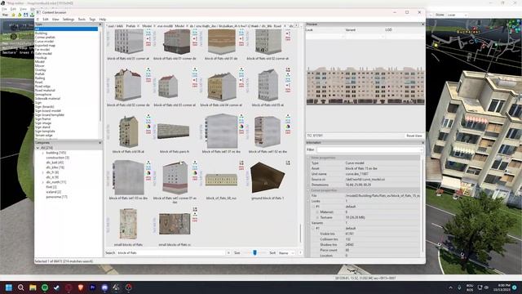Screen dimensions: 522x294
Task: Open View menu in Content browser
Action: (55, 20)
